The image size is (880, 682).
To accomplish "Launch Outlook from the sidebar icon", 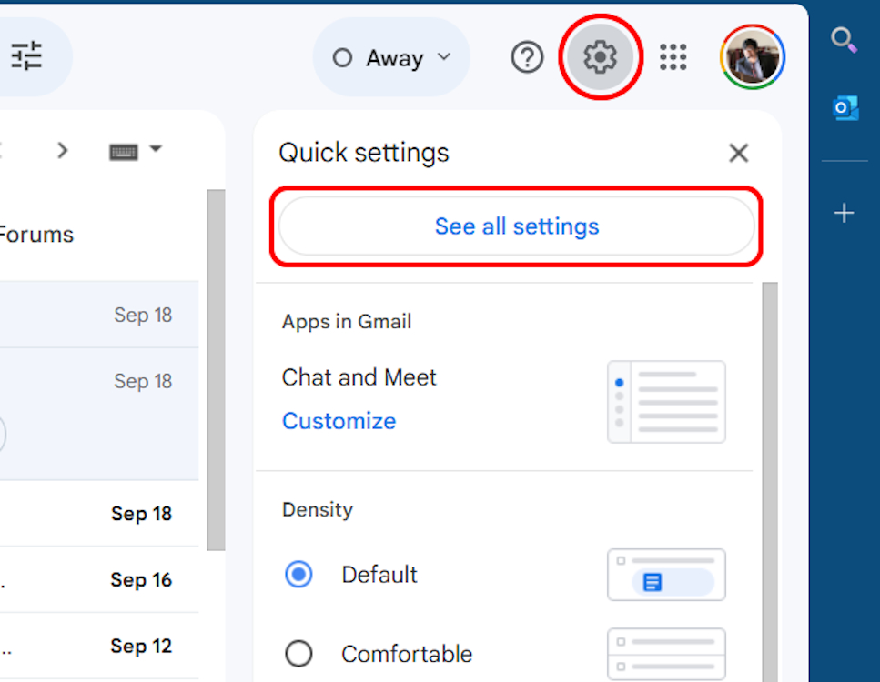I will (845, 107).
